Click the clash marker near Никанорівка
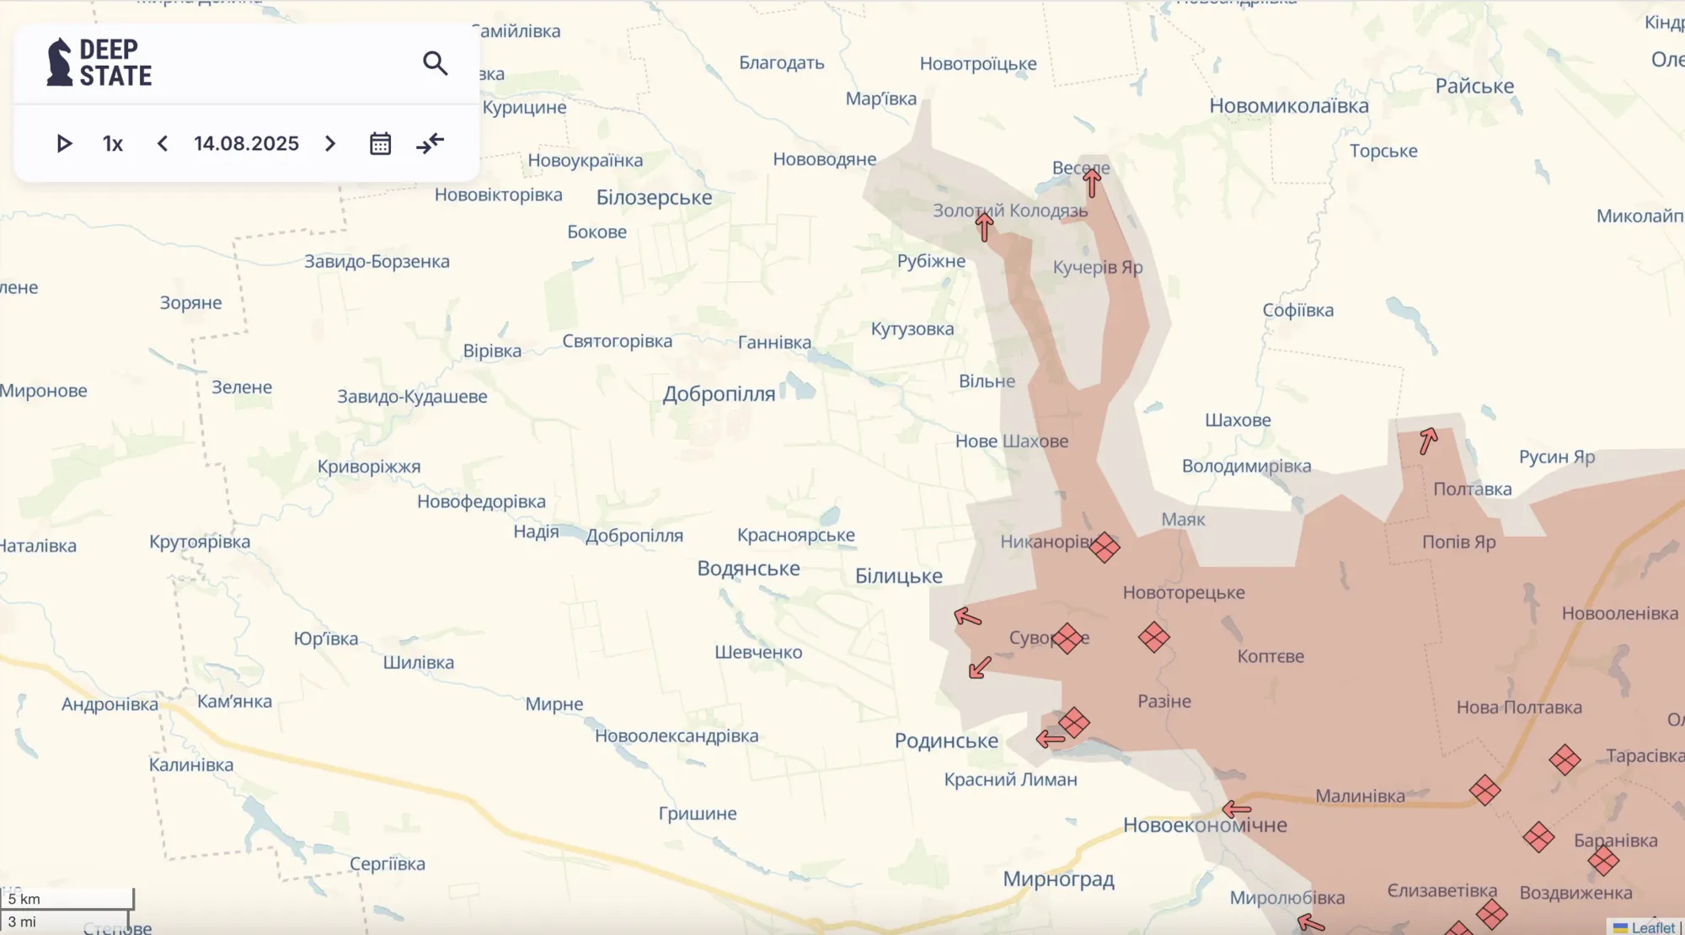The image size is (1685, 935). pyautogui.click(x=1105, y=547)
